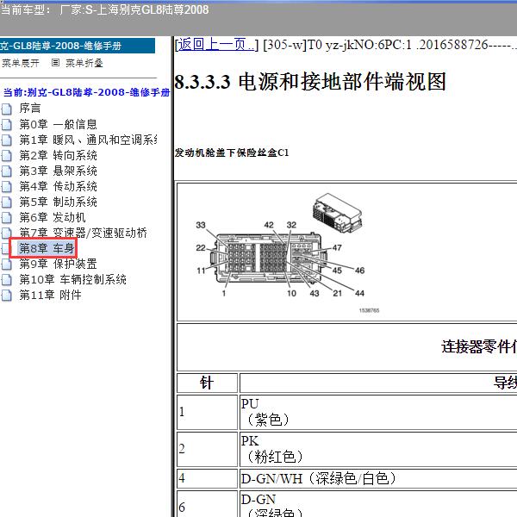Open 第2章 转向系统 chapter
The height and width of the screenshot is (517, 517).
[x=58, y=155]
